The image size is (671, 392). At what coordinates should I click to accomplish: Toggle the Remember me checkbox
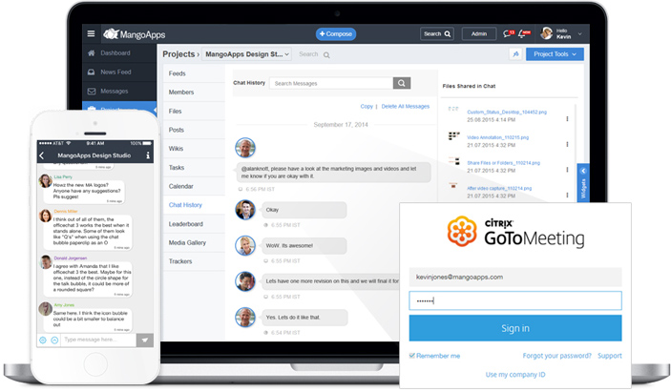412,356
